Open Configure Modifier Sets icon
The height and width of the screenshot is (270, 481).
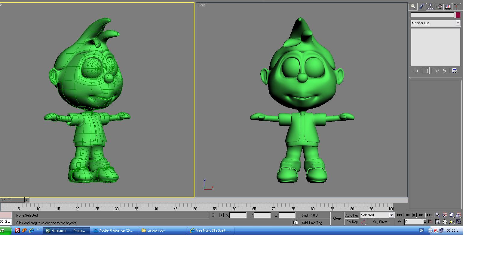pos(455,71)
